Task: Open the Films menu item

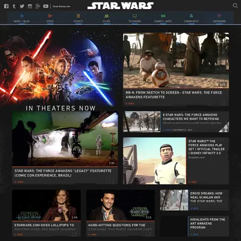Action: [x=107, y=21]
